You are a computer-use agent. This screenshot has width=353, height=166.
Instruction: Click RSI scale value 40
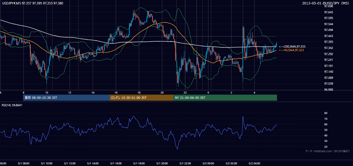326,136
